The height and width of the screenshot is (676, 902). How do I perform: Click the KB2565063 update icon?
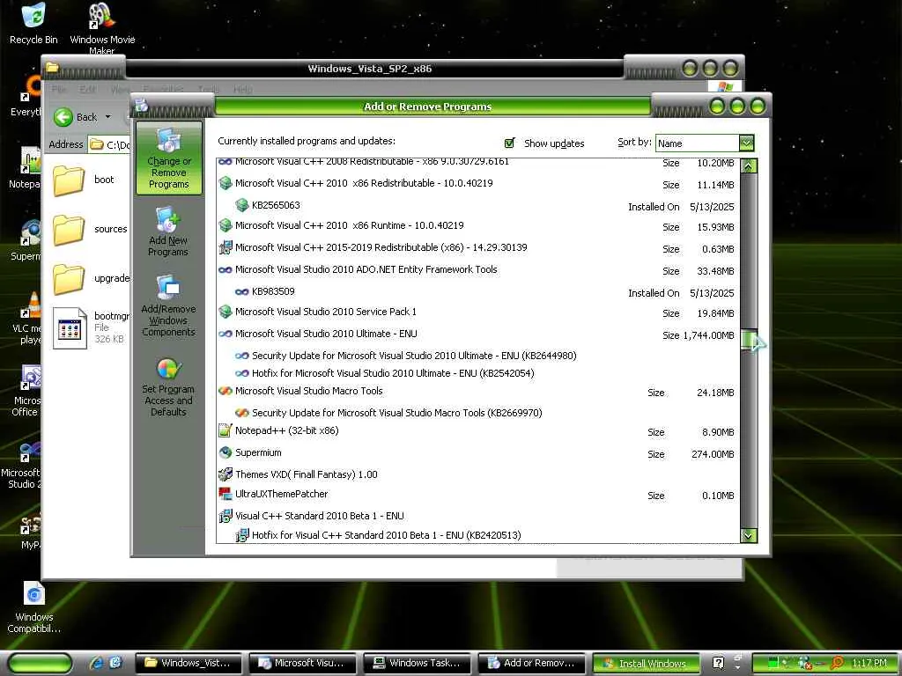[x=242, y=205]
